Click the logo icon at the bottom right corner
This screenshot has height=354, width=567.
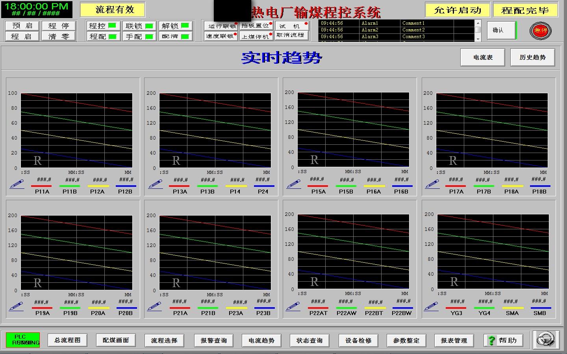pyautogui.click(x=546, y=340)
